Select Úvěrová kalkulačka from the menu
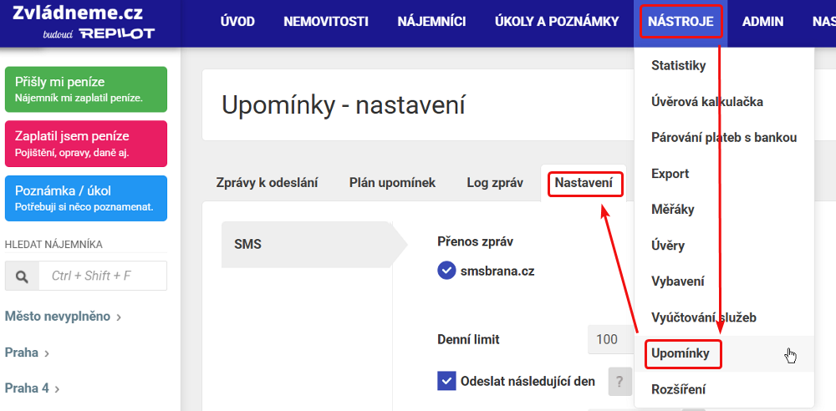Image resolution: width=836 pixels, height=411 pixels. point(706,102)
